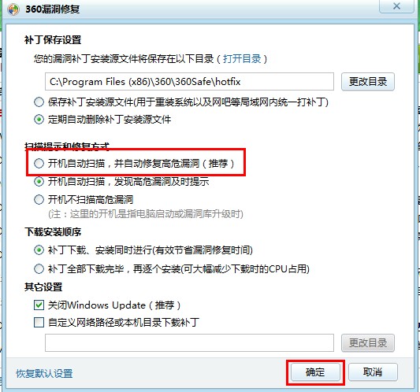Click 恢复默认设置 link
Image resolution: width=420 pixels, height=392 pixels.
point(44,374)
